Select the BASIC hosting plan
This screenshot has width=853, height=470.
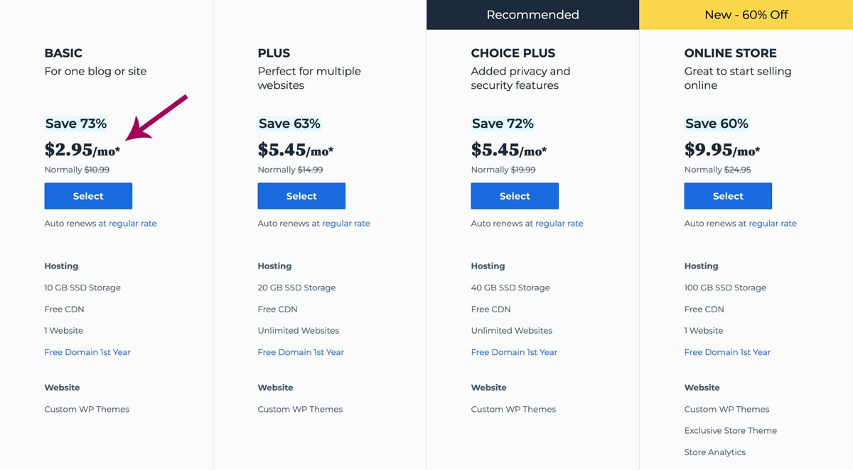click(88, 196)
